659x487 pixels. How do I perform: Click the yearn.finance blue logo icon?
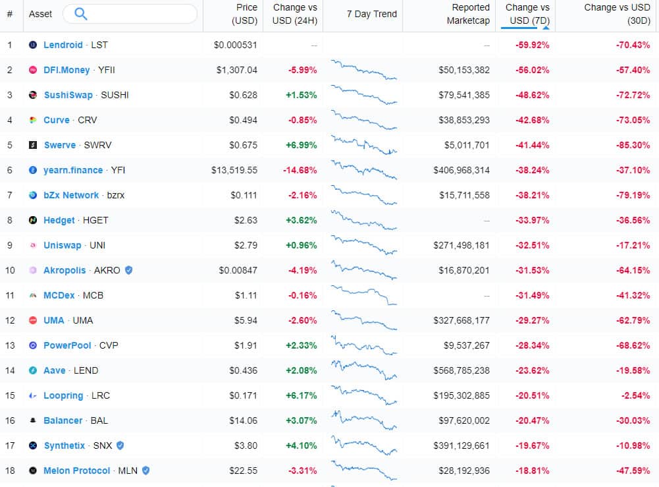click(x=33, y=170)
